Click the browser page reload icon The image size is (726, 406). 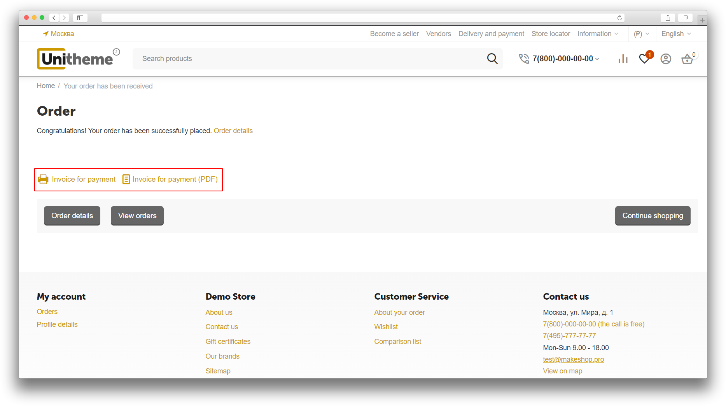tap(619, 18)
